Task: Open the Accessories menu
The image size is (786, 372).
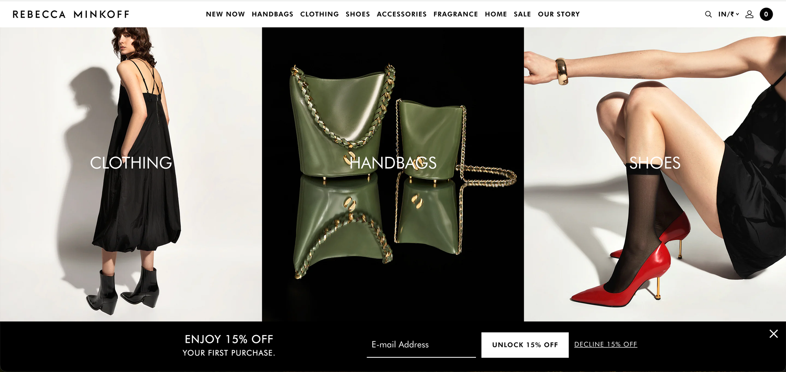Action: [402, 14]
